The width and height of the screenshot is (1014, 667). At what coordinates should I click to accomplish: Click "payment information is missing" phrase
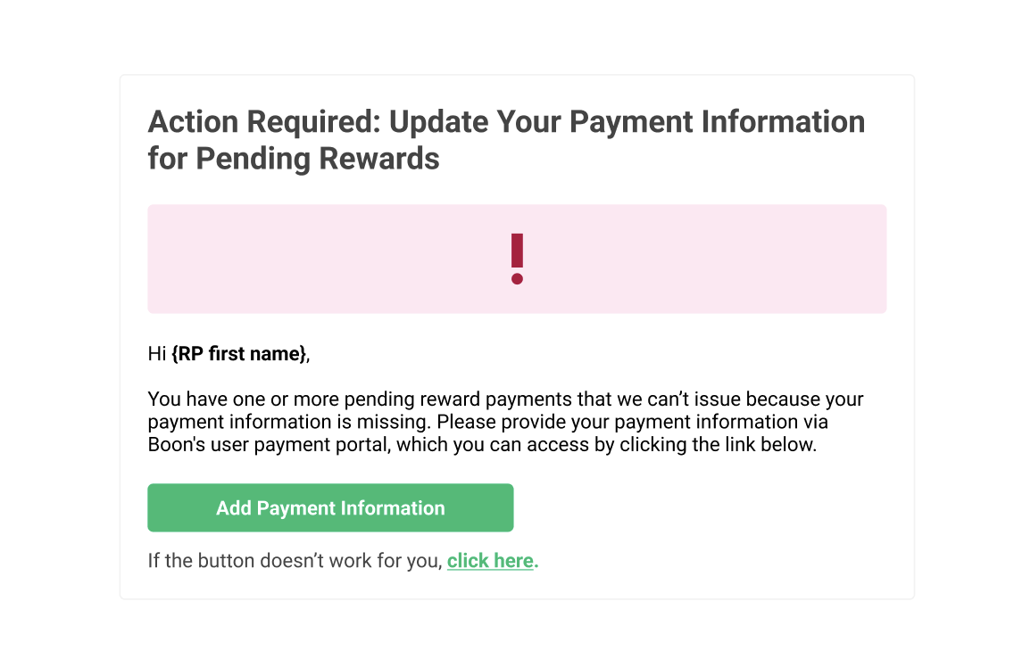tap(288, 422)
